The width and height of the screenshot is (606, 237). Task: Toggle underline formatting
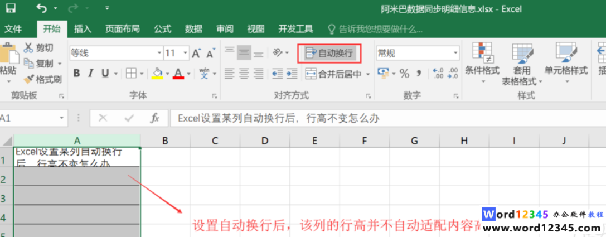(x=105, y=73)
